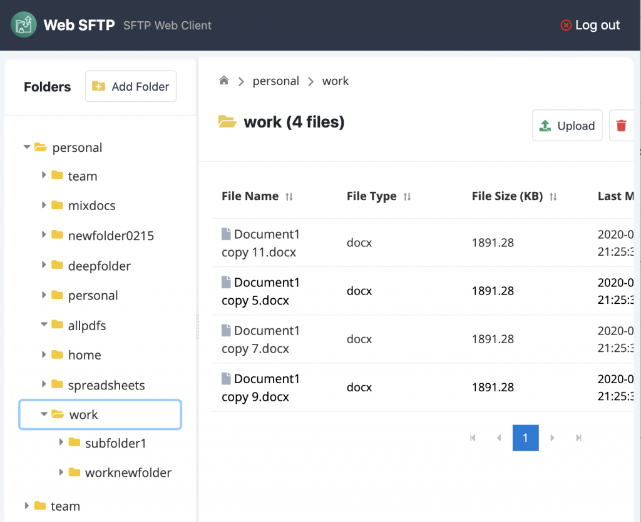Toggle sorting on the File Size column
This screenshot has height=522, width=641.
553,196
